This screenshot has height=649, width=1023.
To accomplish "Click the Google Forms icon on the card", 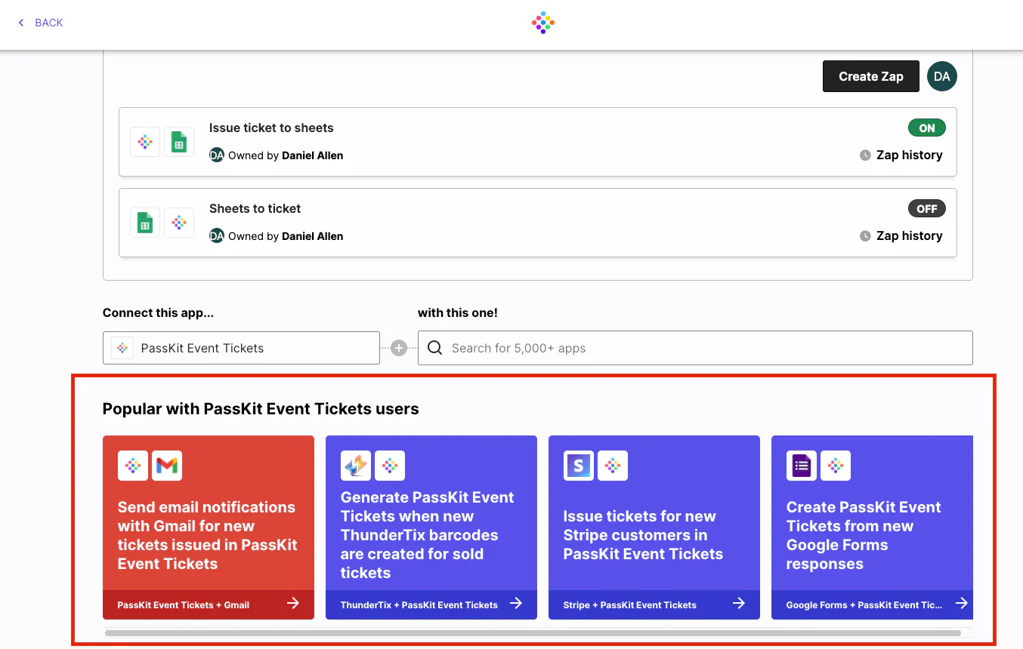I will pyautogui.click(x=802, y=466).
